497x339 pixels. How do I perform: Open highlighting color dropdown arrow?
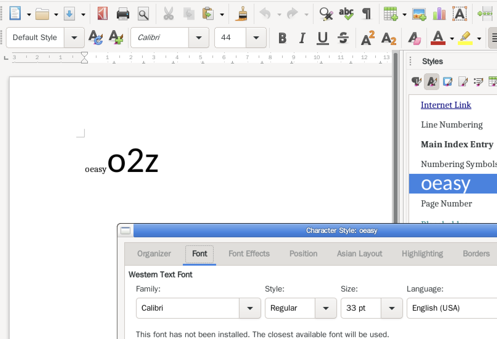(479, 39)
